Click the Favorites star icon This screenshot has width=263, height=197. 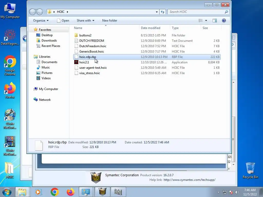coord(35,30)
